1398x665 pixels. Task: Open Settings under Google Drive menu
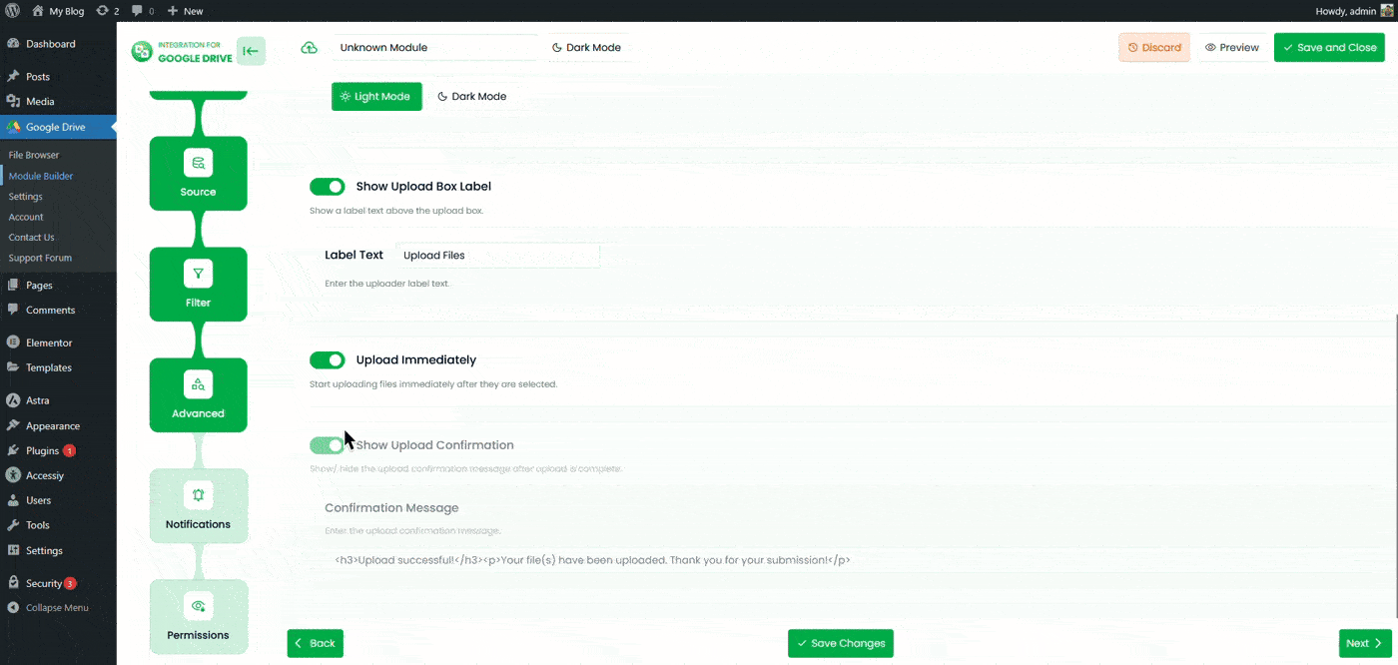tap(25, 197)
